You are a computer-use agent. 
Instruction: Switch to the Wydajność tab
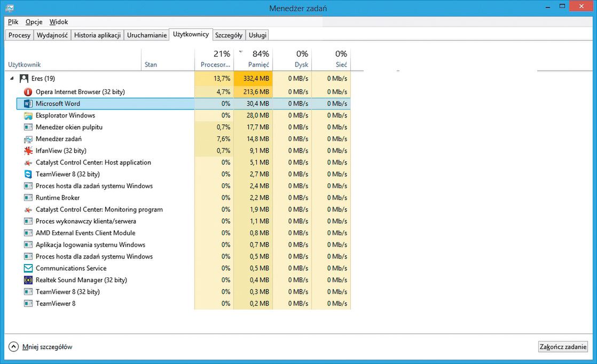coord(52,35)
